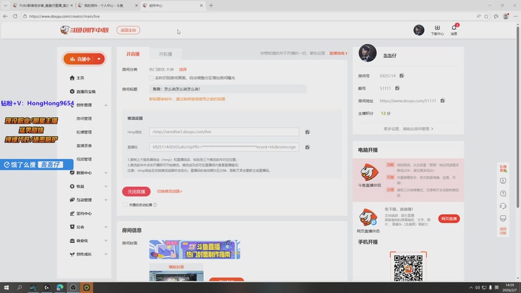Collapse the 创作管理 sidebar section
Image resolution: width=521 pixels, height=293 pixels.
pyautogui.click(x=106, y=105)
